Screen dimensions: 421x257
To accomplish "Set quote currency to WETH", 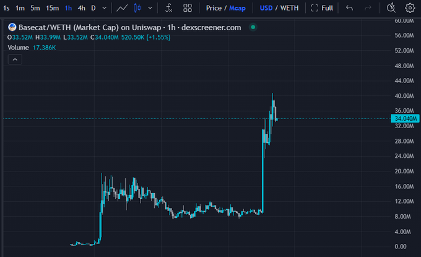I will pos(290,8).
